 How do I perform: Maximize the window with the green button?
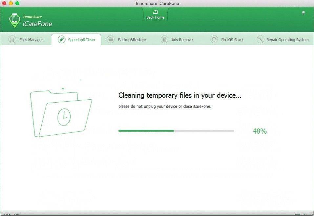point(17,3)
